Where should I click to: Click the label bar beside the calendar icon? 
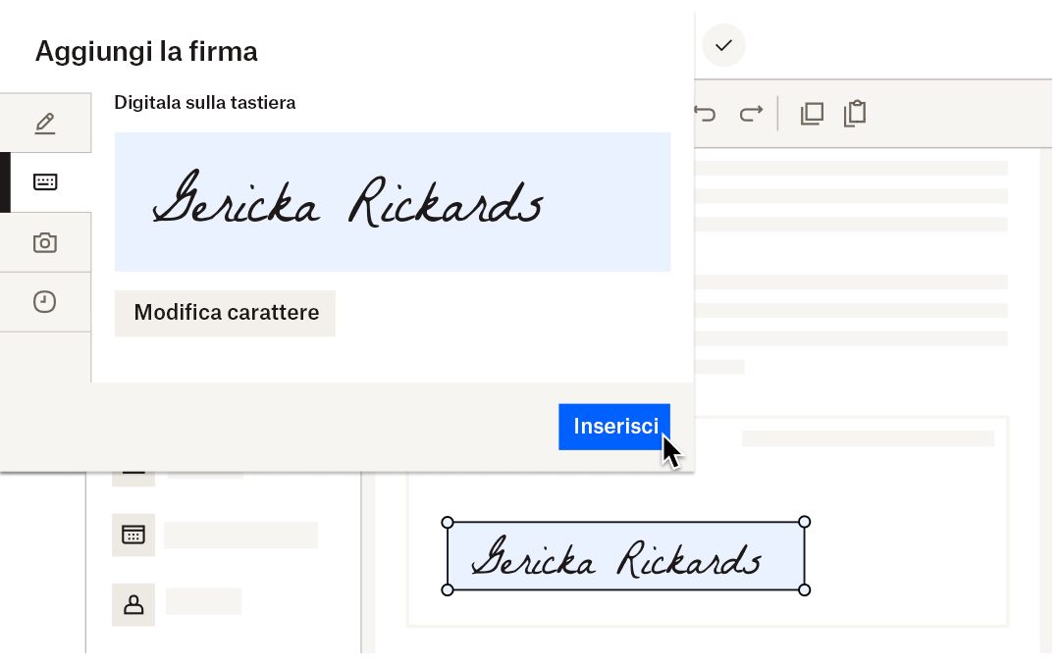[240, 535]
